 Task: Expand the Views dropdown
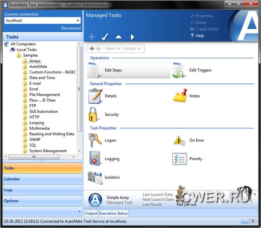pyautogui.click(x=112, y=49)
